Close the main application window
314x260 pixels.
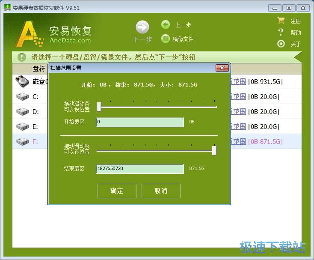(x=303, y=8)
